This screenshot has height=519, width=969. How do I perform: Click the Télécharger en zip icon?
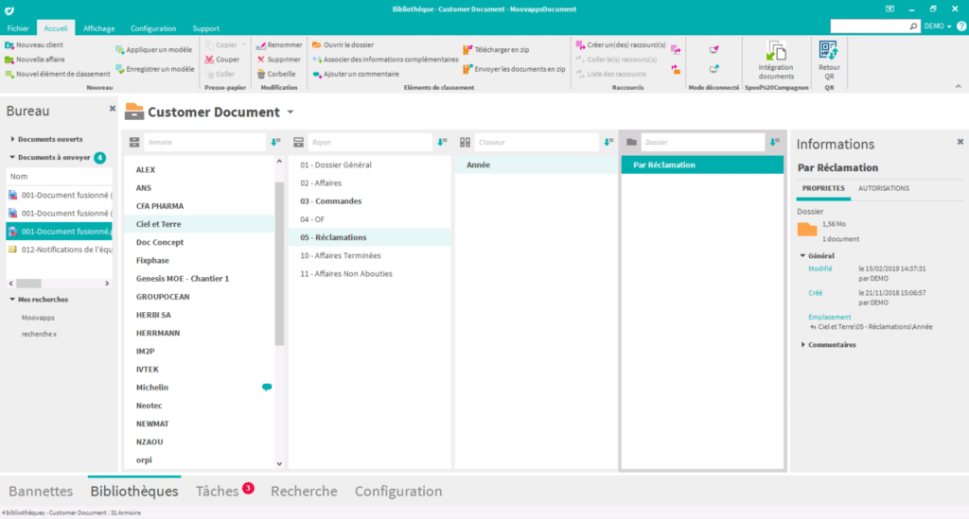point(467,49)
